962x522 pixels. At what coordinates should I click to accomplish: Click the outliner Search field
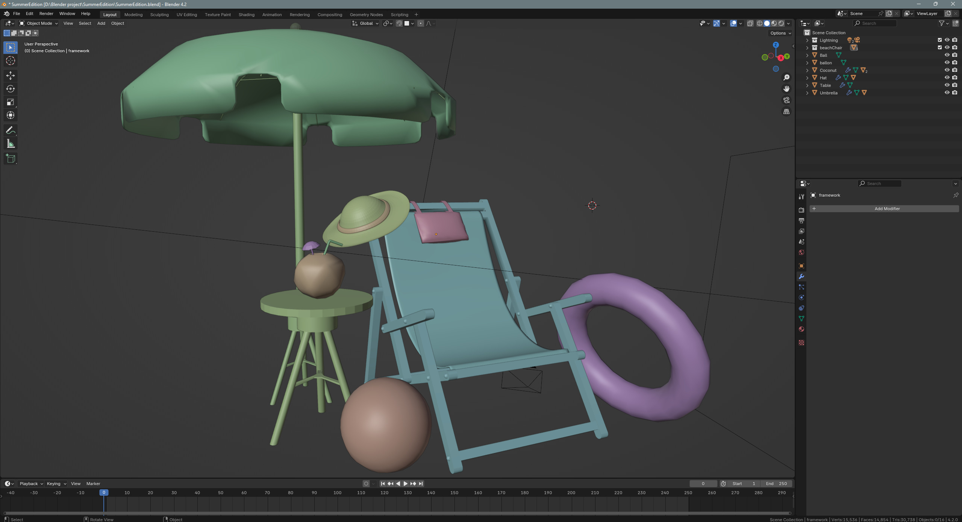(875, 23)
